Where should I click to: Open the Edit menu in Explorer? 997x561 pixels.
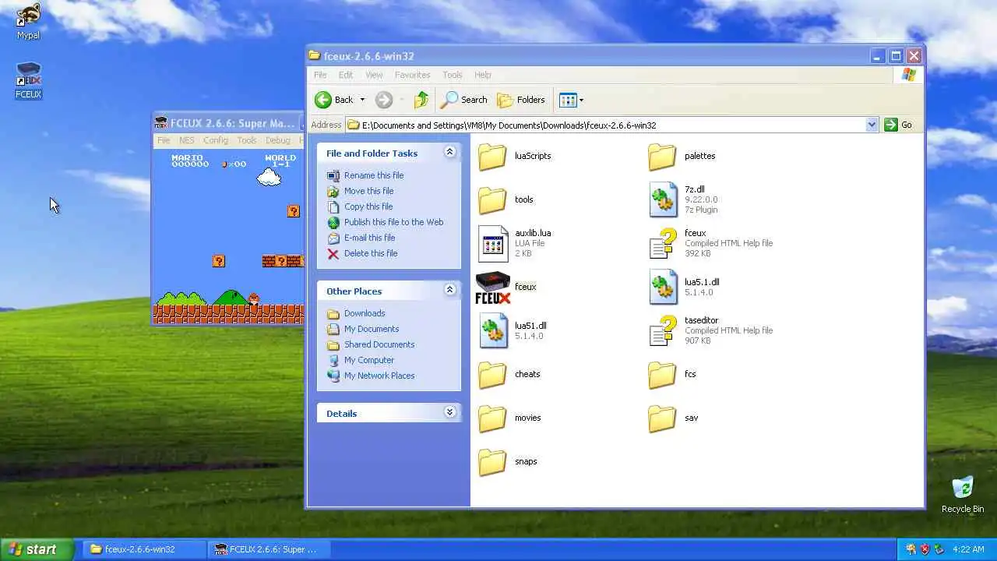(346, 75)
